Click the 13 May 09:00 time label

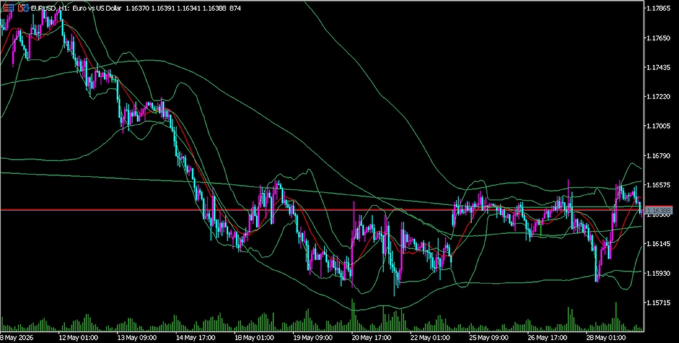137,337
